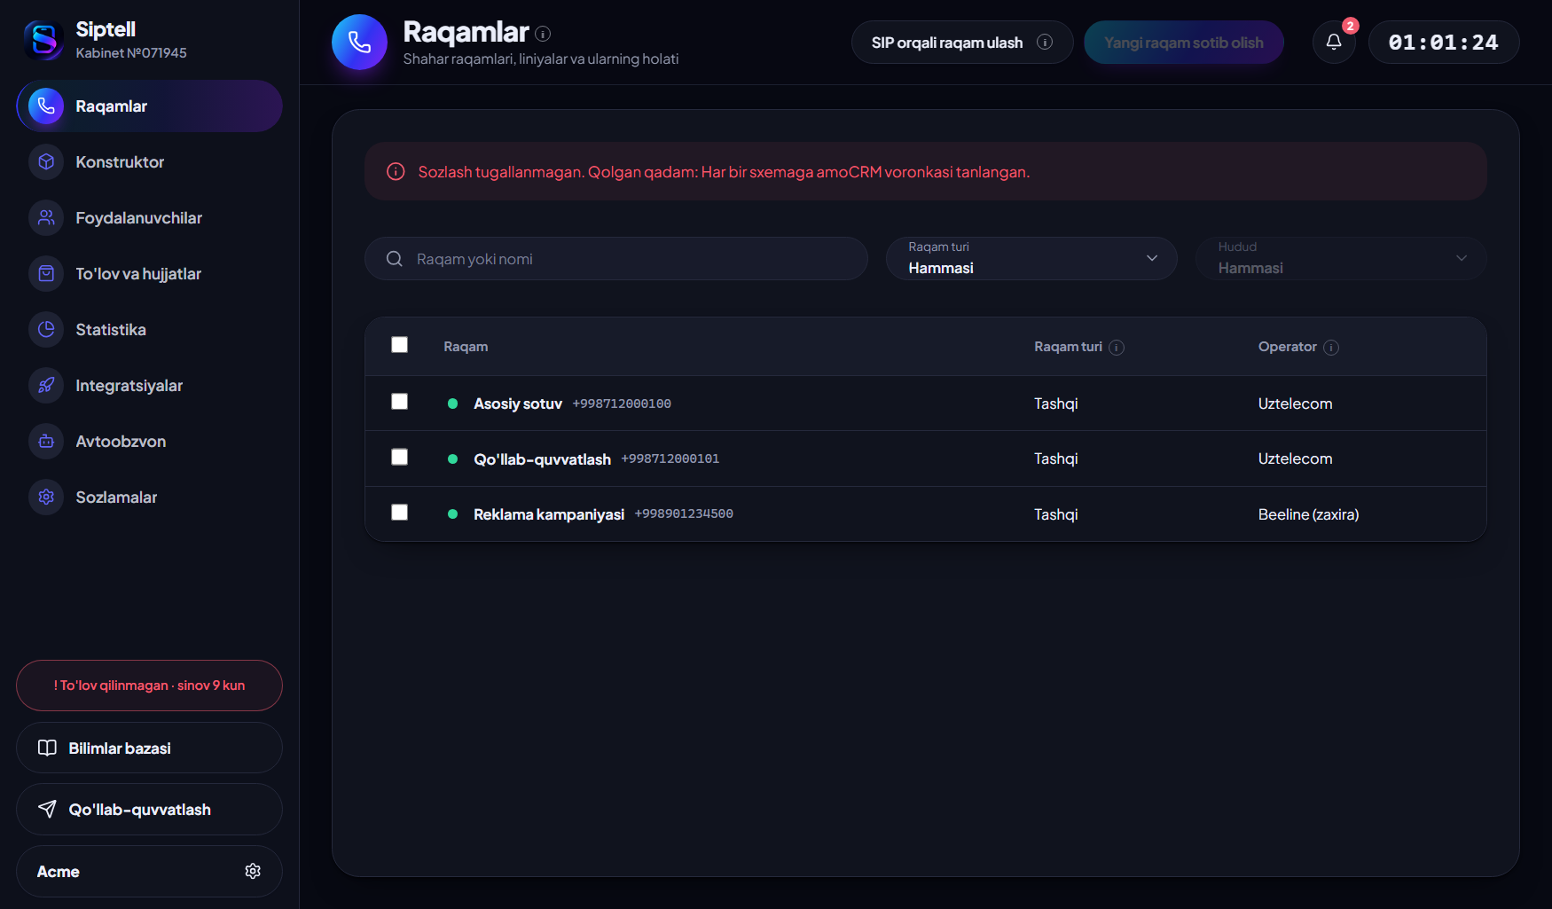Image resolution: width=1552 pixels, height=909 pixels.
Task: Click Beeline (zaxira) operator cell
Action: point(1308,514)
